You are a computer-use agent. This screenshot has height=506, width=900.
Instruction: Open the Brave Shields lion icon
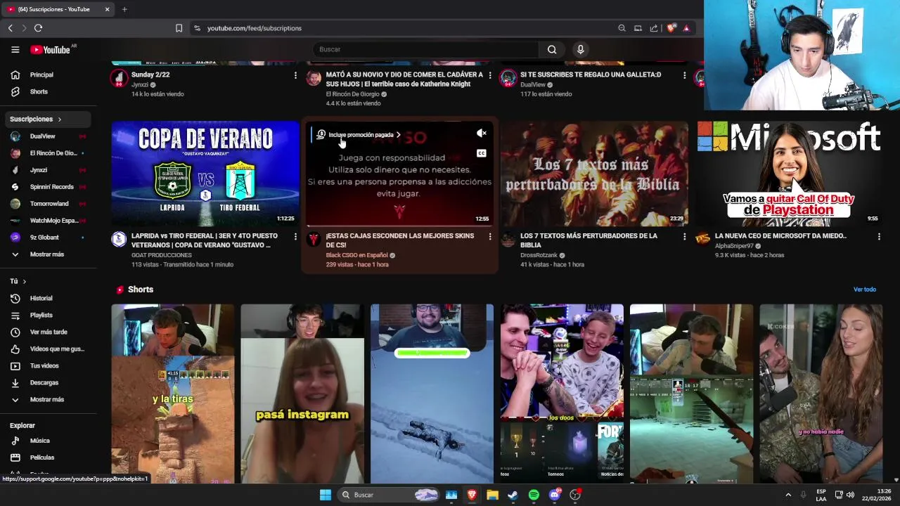point(671,28)
